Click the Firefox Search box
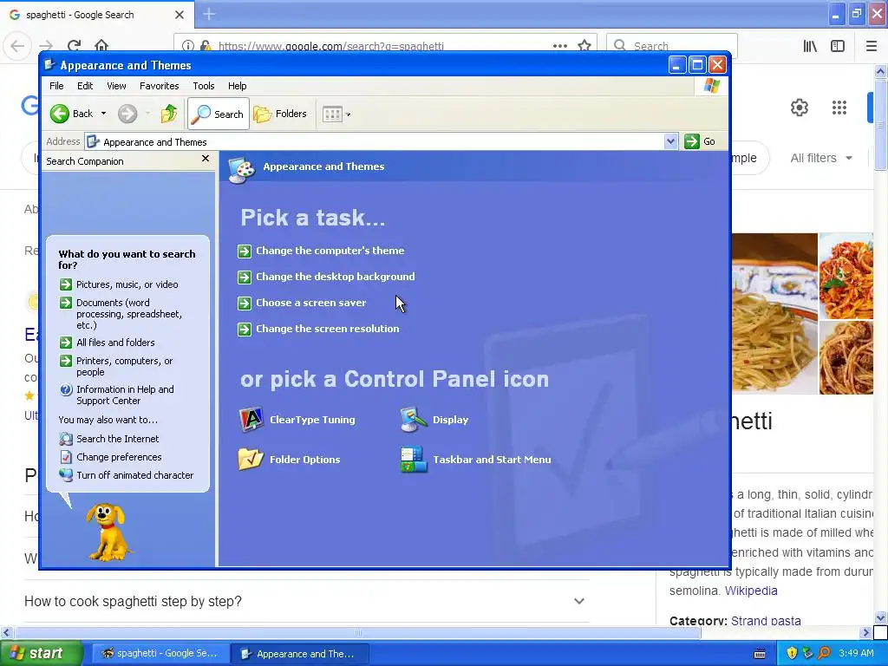 coord(672,45)
